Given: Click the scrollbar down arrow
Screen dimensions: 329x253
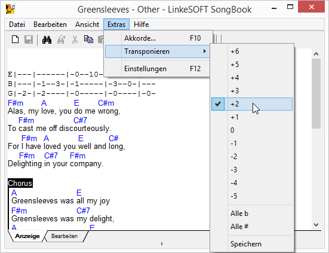Looking at the screenshot, I should point(316,225).
